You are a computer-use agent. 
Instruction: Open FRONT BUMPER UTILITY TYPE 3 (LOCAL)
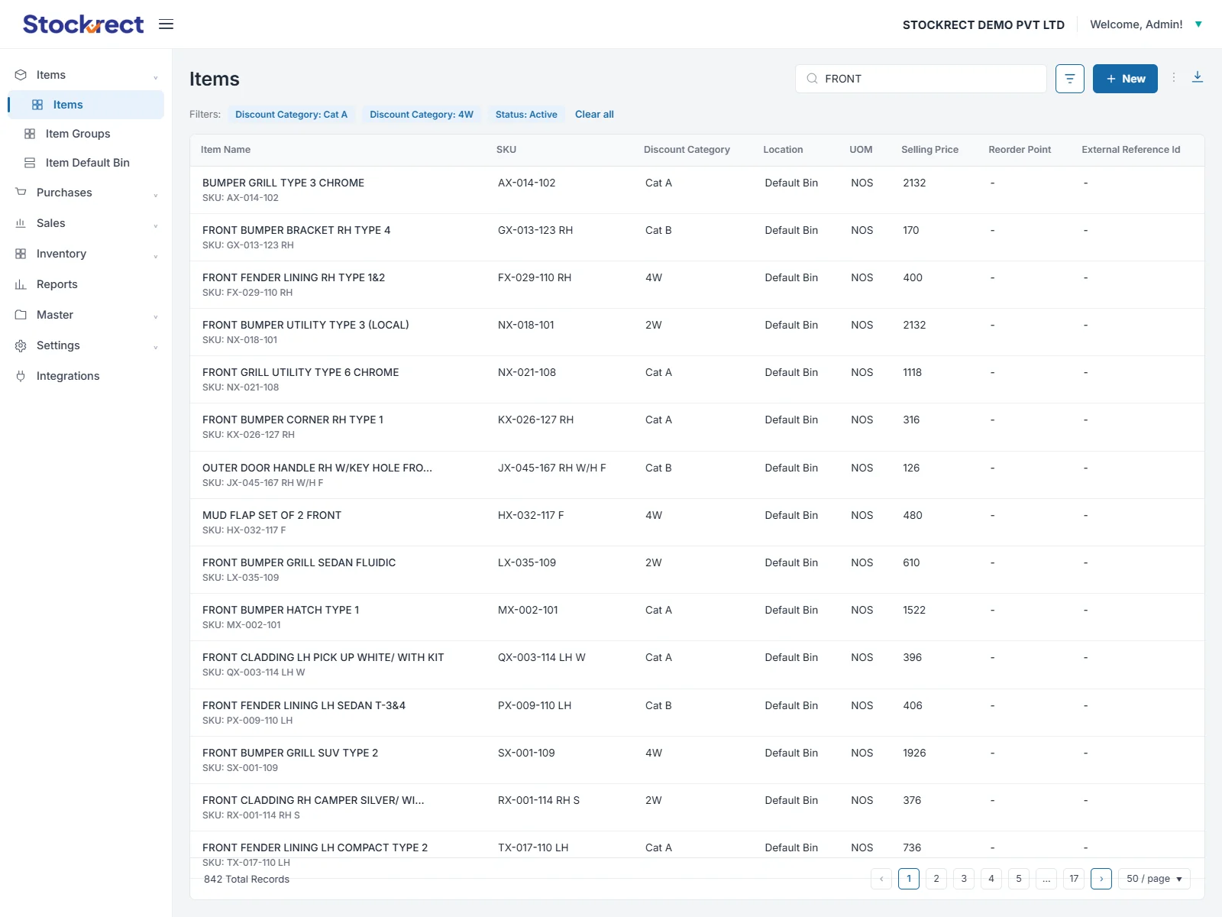point(305,325)
